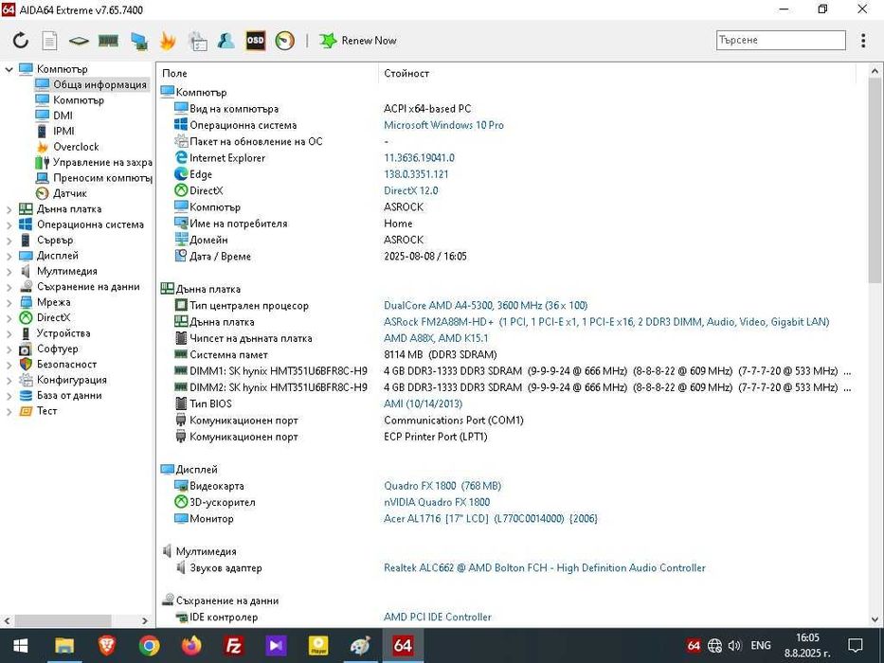This screenshot has width=884, height=663.
Task: Open the three-dot menu
Action: (863, 40)
